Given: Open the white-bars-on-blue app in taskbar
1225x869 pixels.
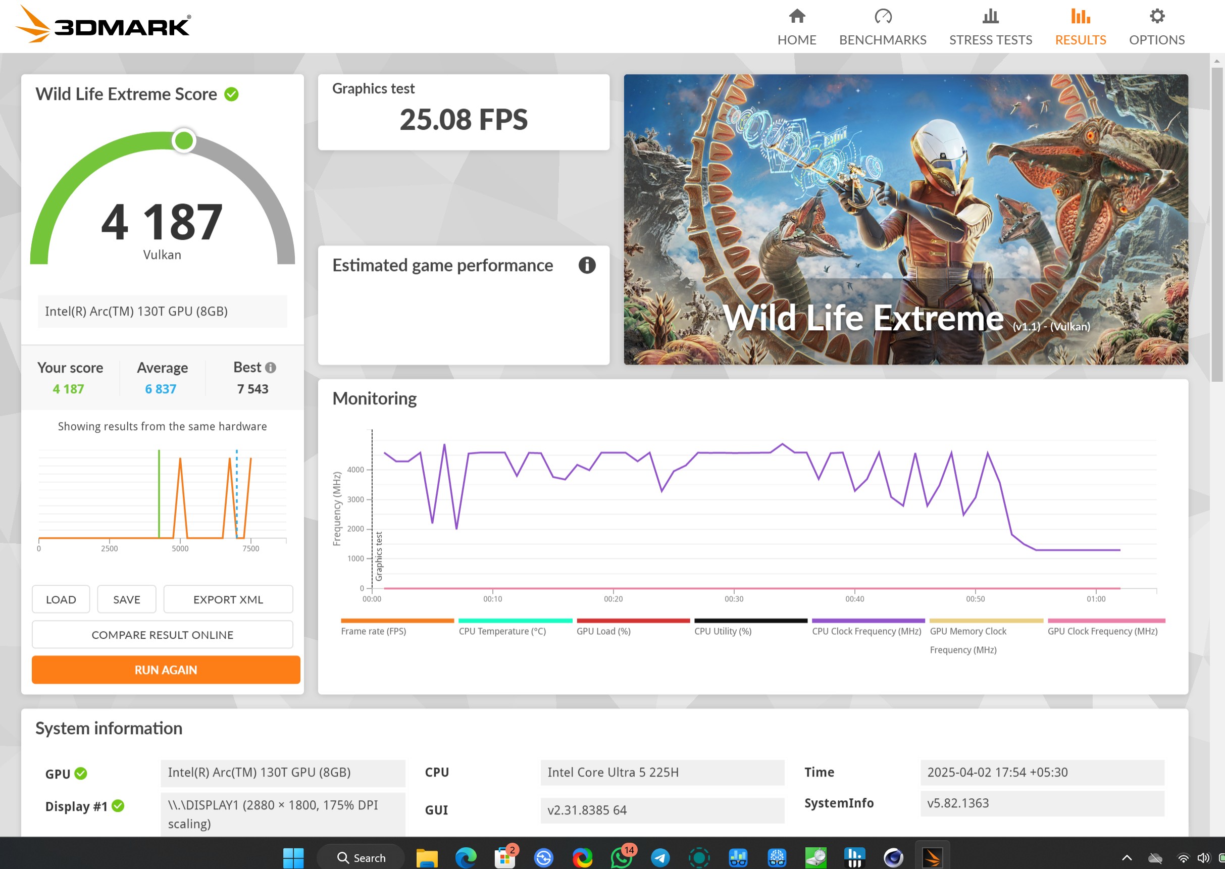Looking at the screenshot, I should [855, 858].
